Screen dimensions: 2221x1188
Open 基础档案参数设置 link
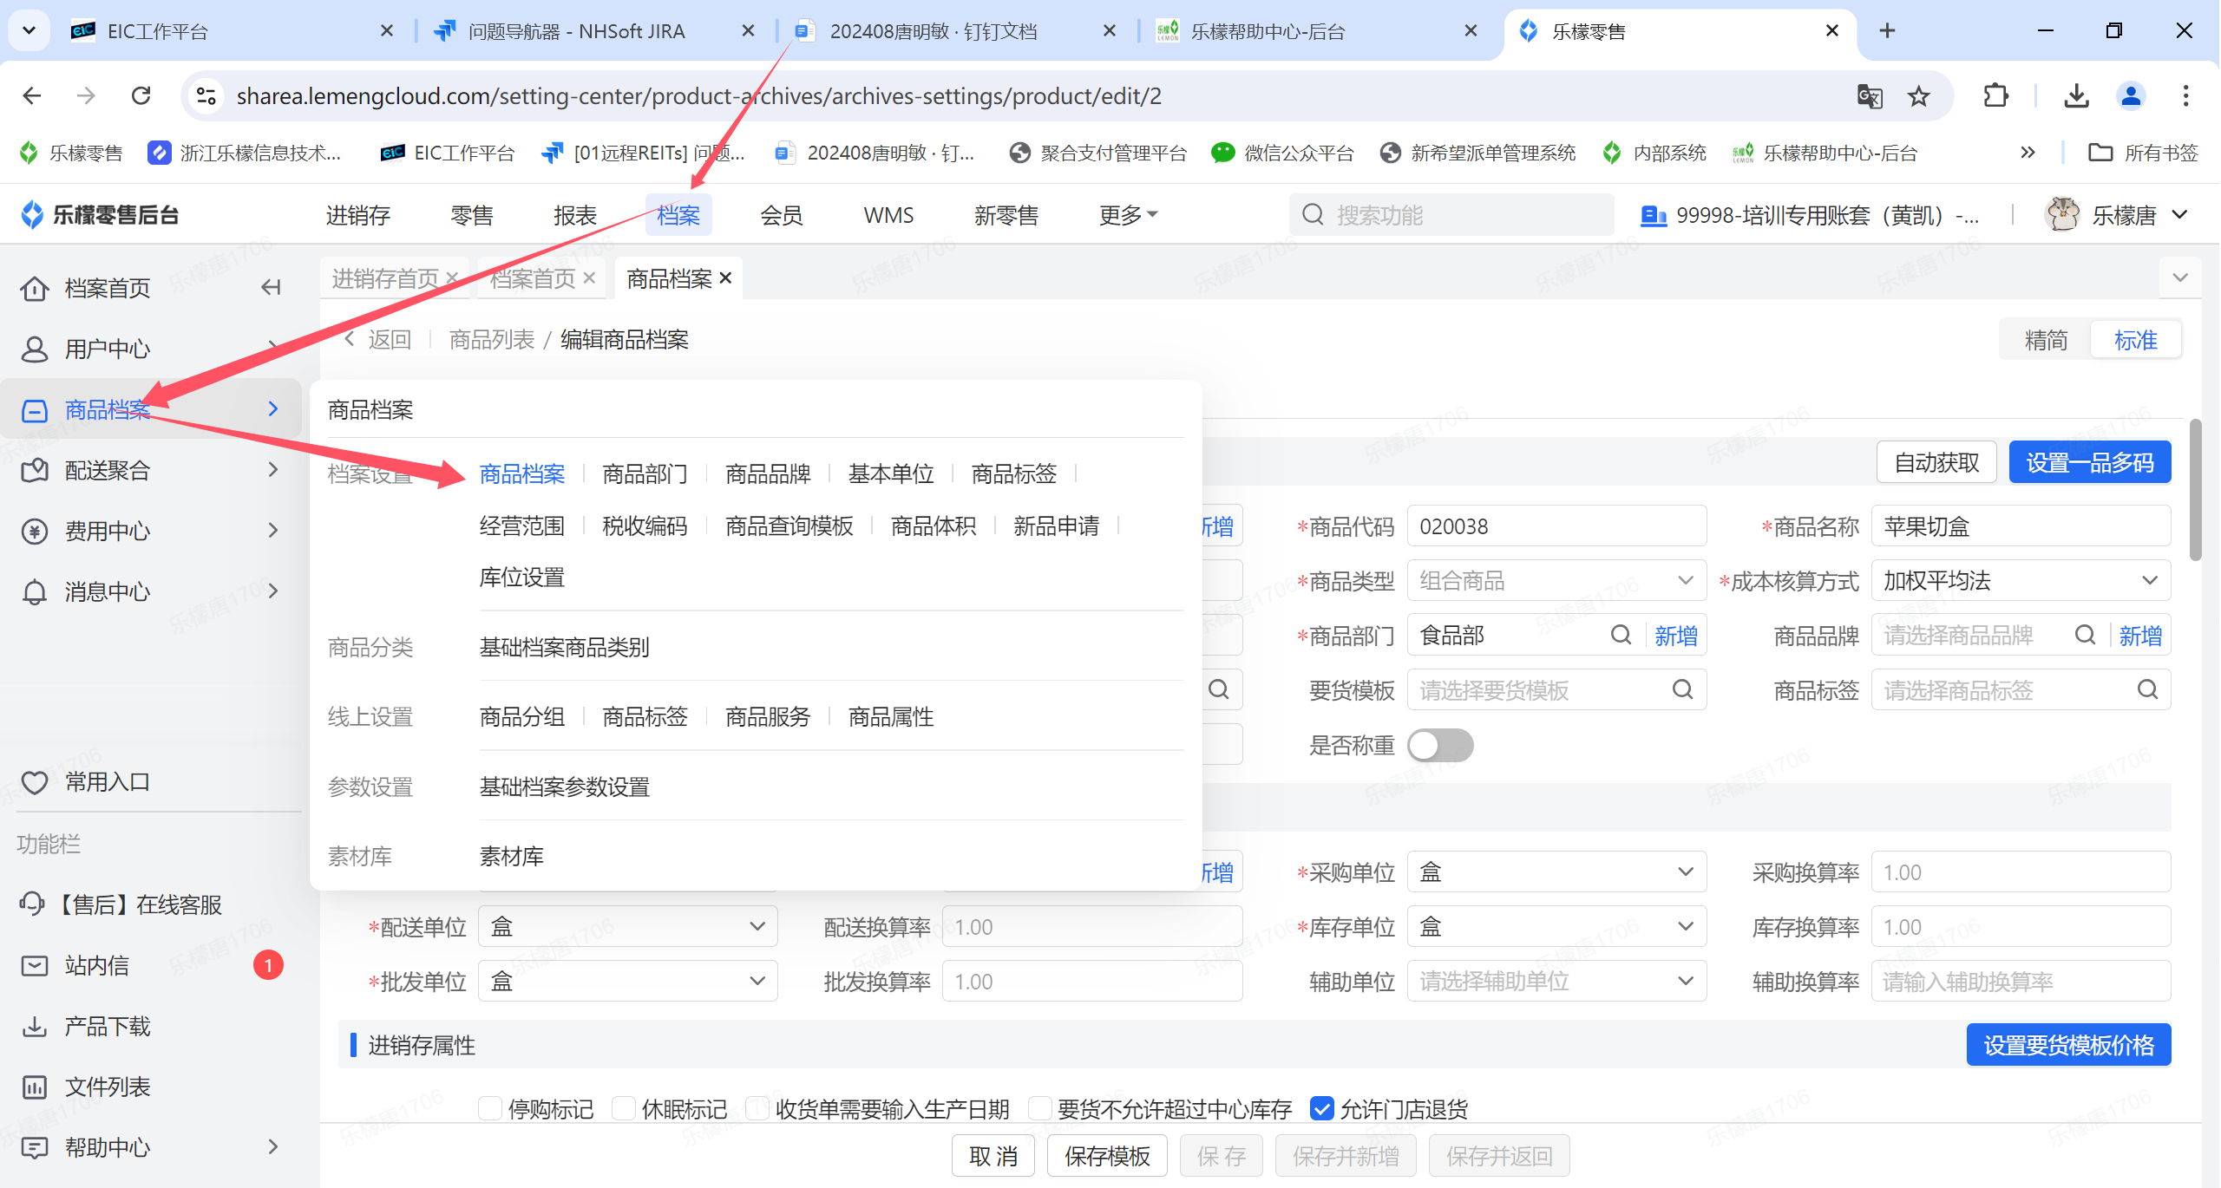coord(565,787)
